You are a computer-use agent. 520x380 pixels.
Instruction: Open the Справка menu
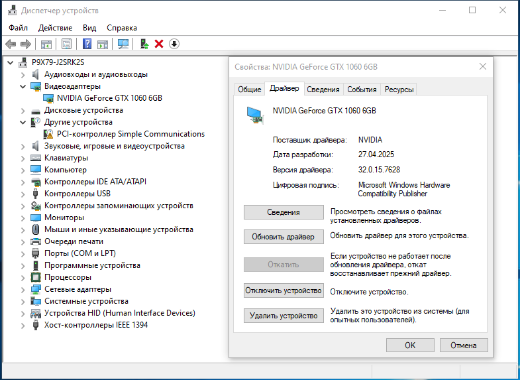pos(122,28)
